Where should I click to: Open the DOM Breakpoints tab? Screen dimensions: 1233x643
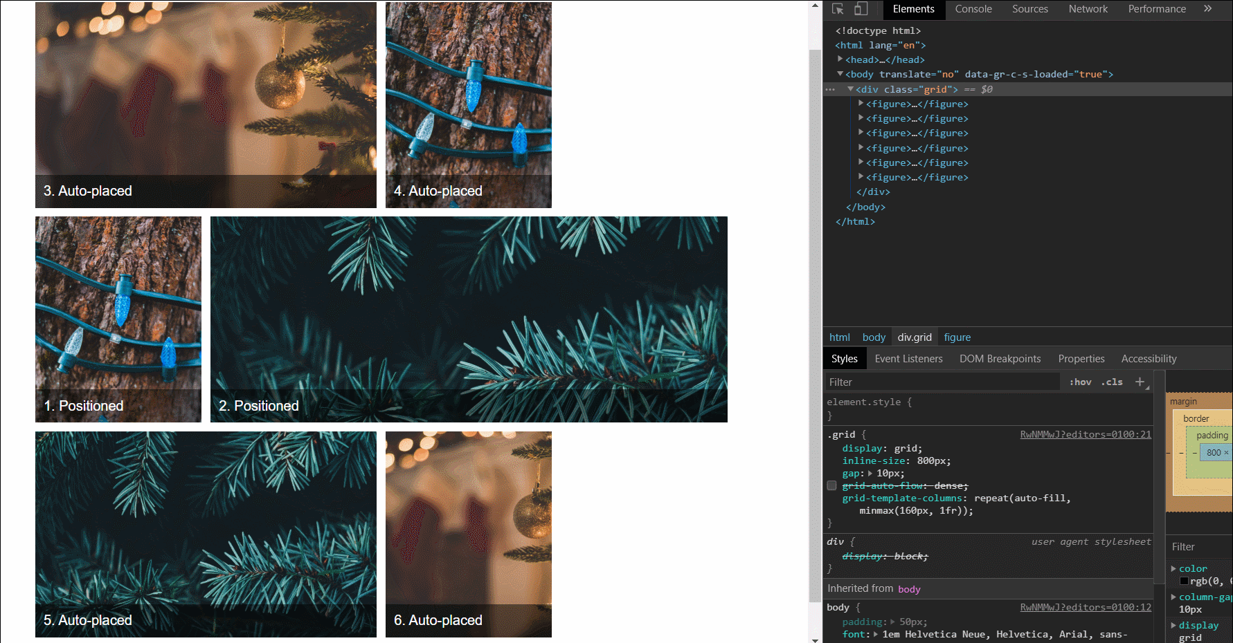[x=1000, y=359]
